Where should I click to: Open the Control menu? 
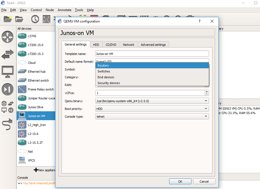(x=36, y=10)
